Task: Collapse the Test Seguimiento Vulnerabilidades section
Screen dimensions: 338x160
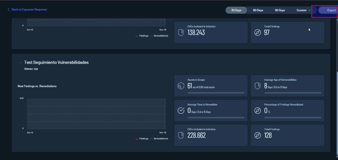Action: tap(20, 62)
